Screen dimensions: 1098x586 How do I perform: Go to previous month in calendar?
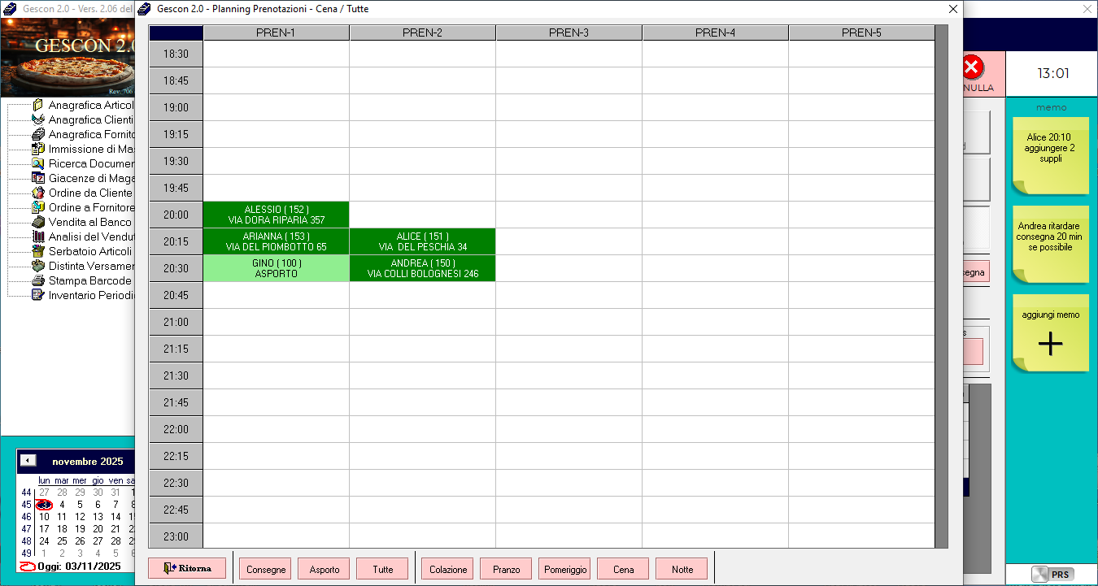(28, 461)
